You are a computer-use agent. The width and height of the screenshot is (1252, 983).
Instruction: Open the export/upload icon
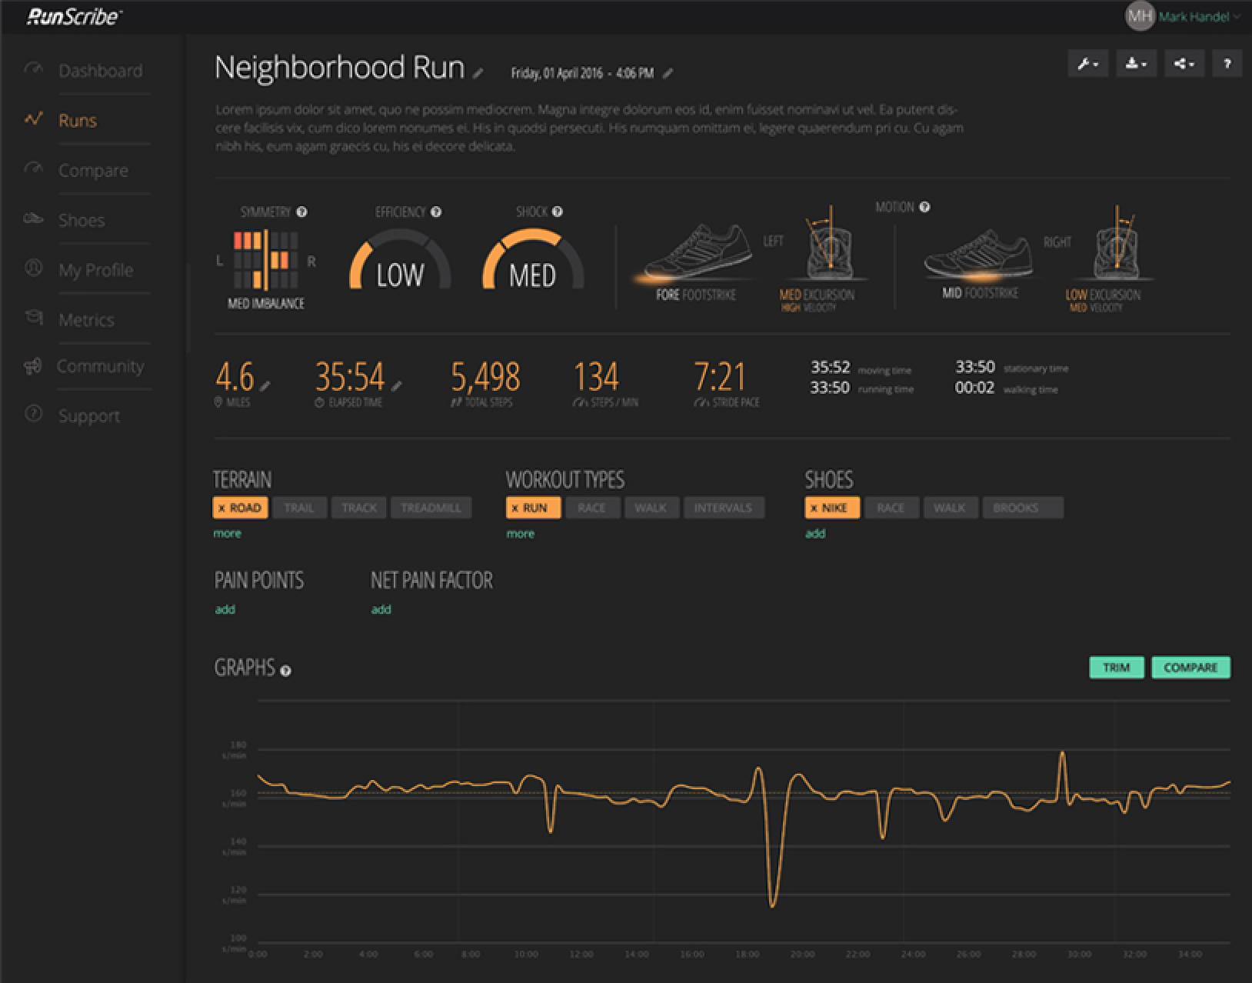[x=1135, y=63]
